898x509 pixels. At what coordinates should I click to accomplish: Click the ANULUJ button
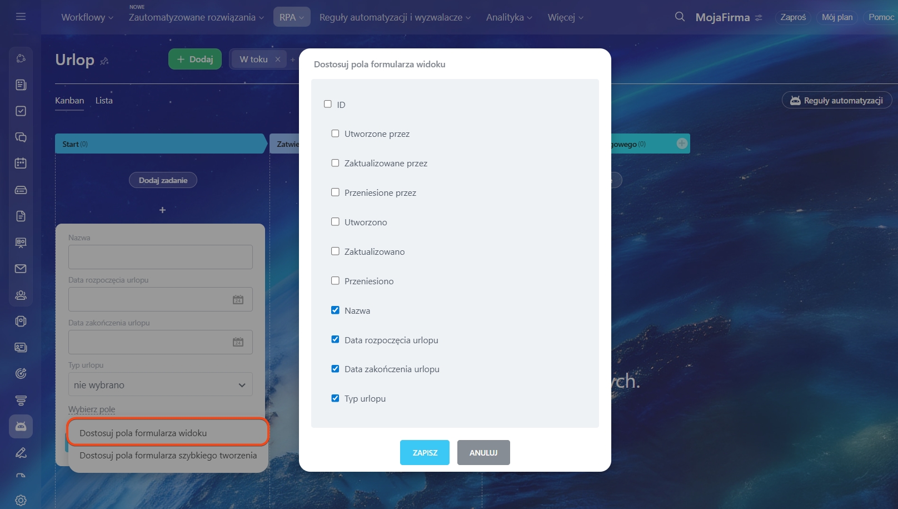(483, 453)
